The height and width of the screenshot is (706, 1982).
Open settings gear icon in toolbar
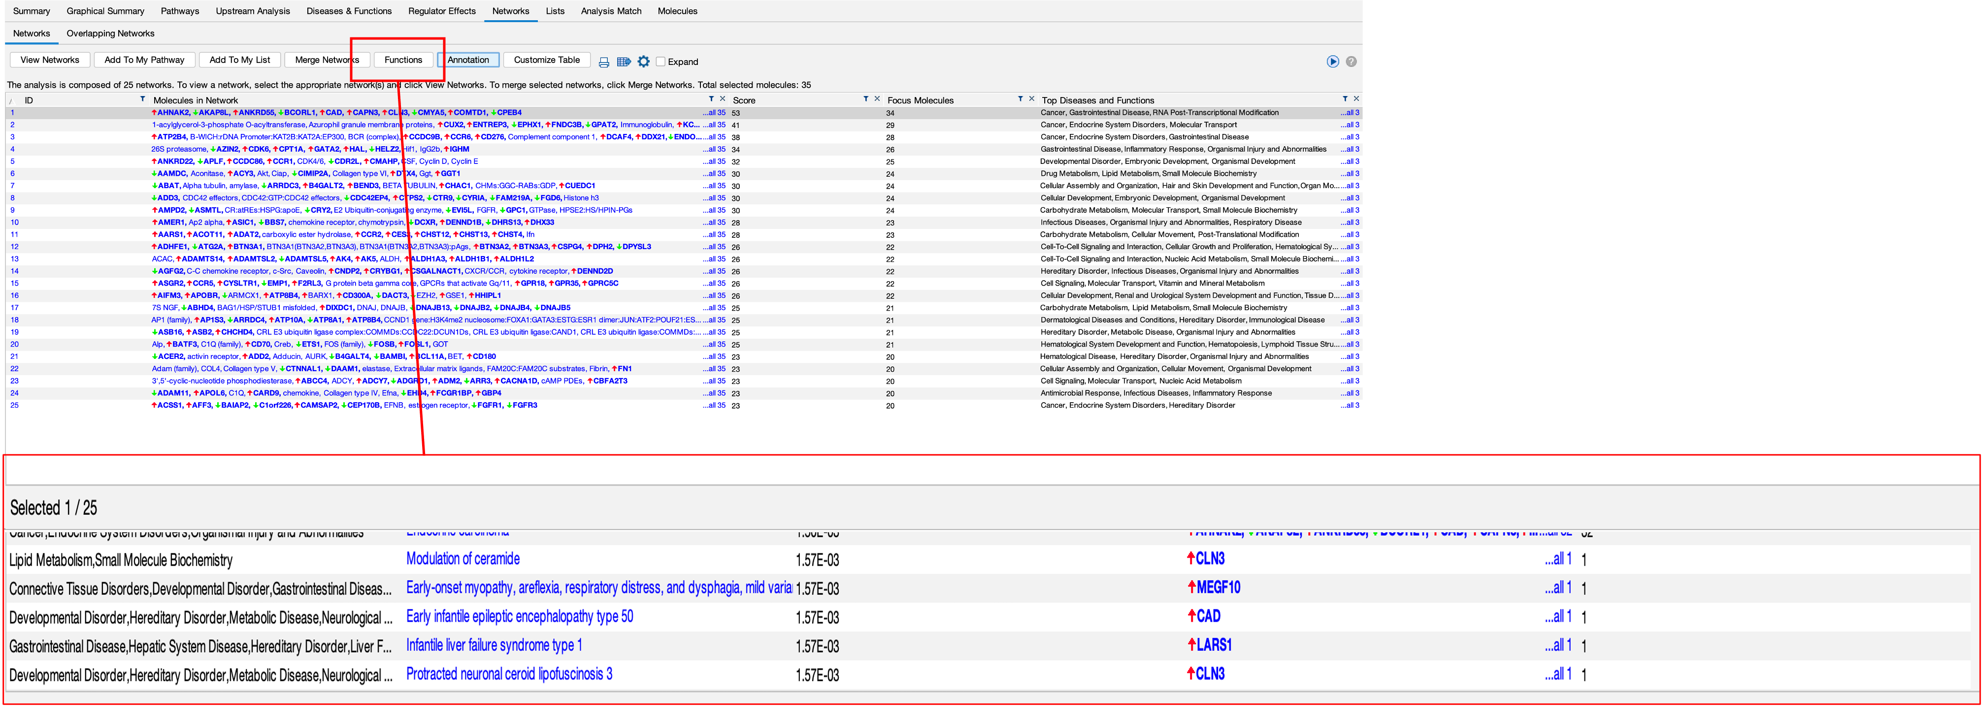(x=643, y=62)
